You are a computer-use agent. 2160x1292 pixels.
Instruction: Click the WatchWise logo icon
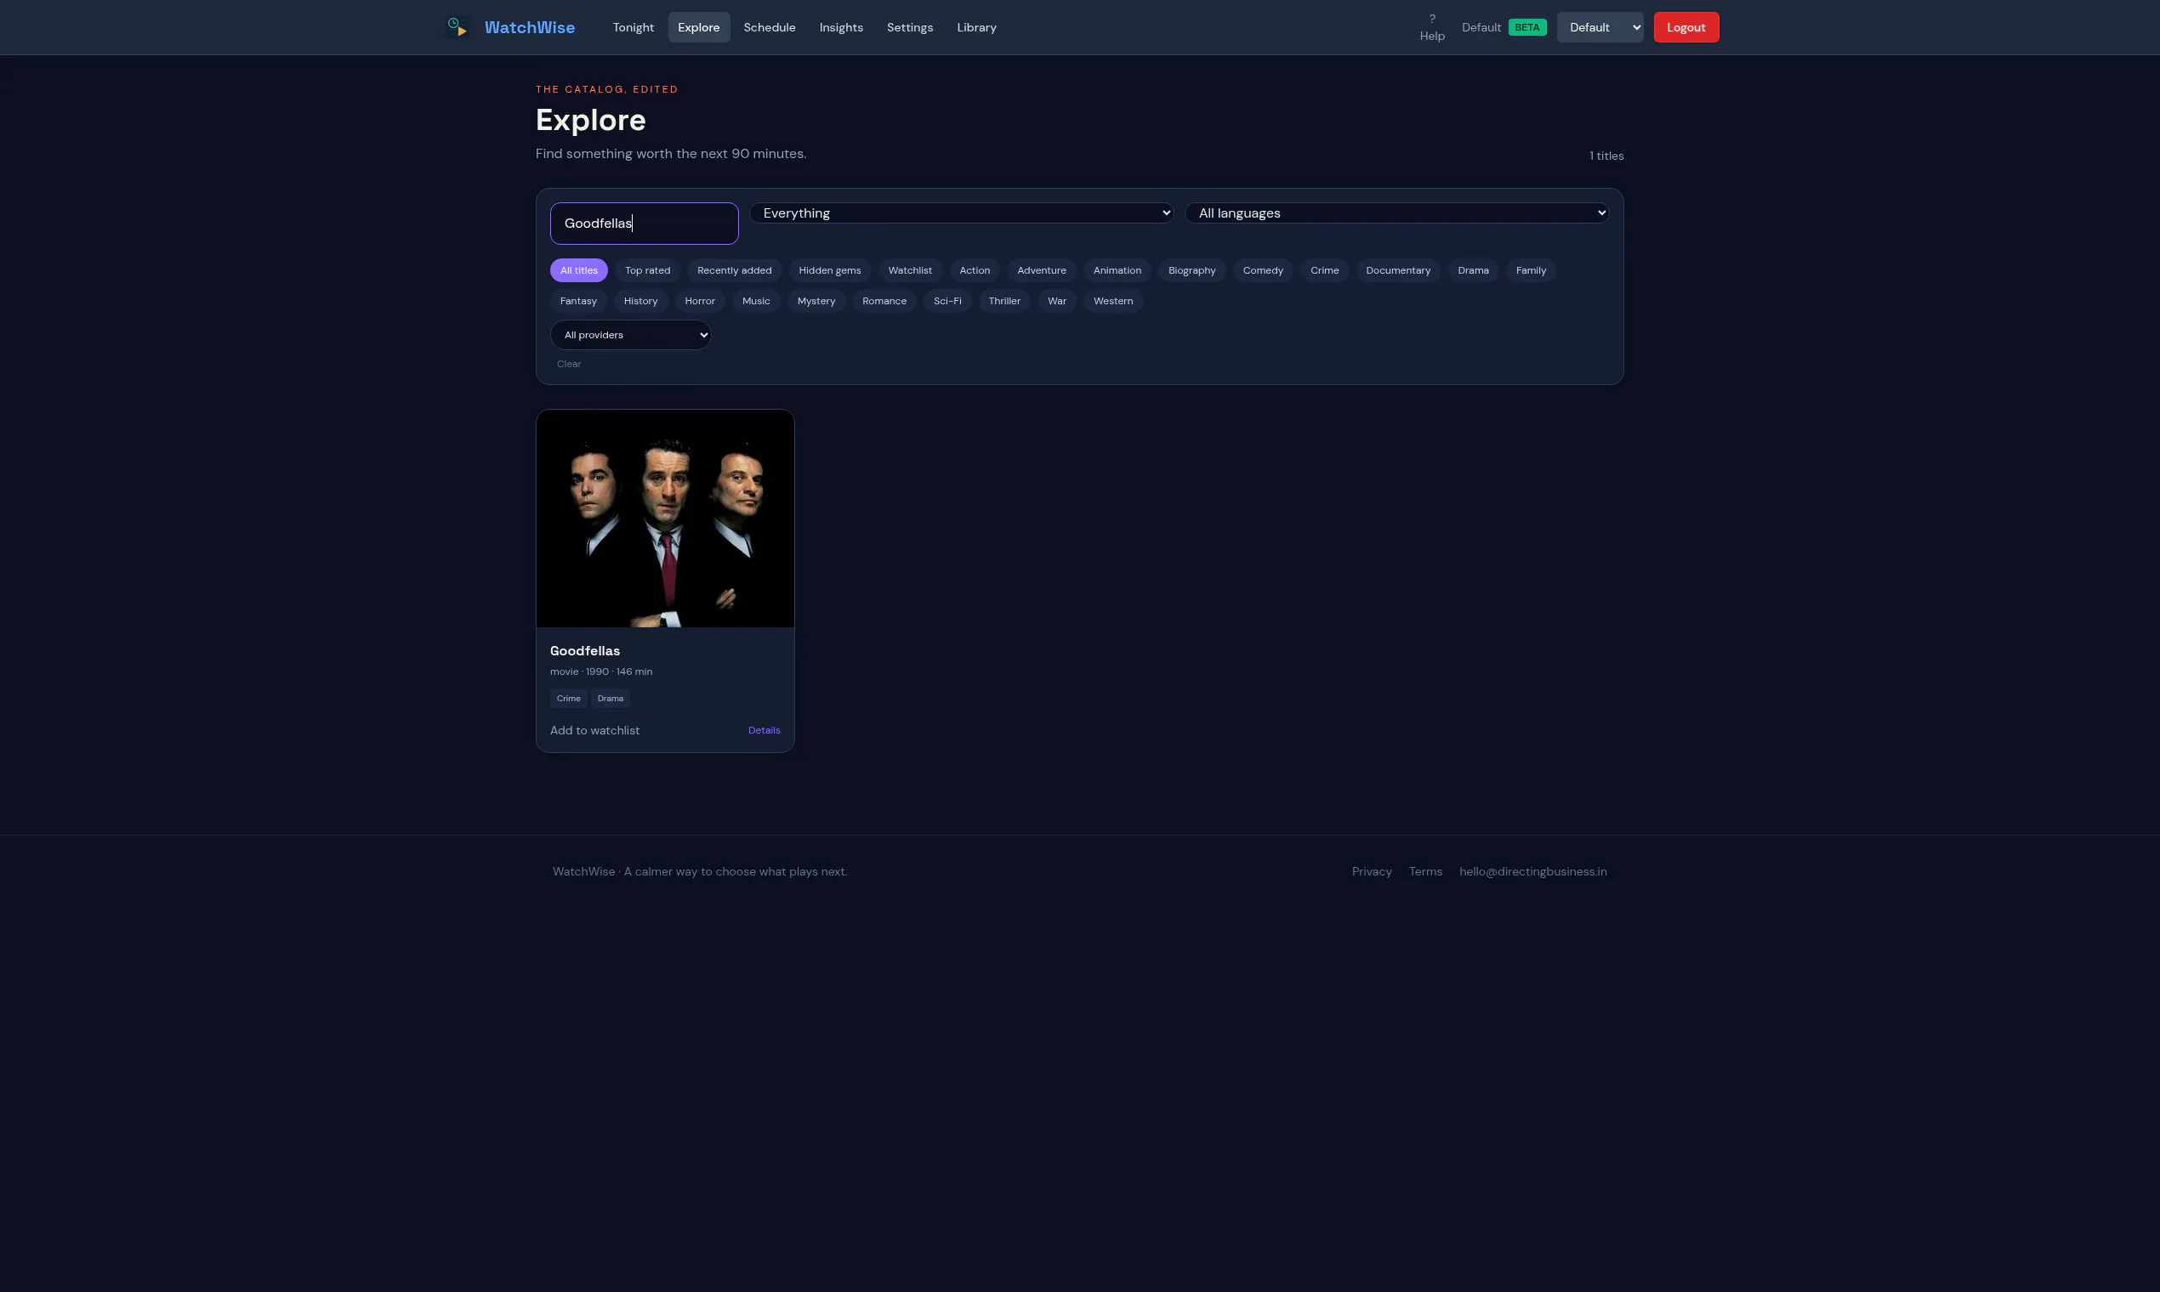pos(458,27)
